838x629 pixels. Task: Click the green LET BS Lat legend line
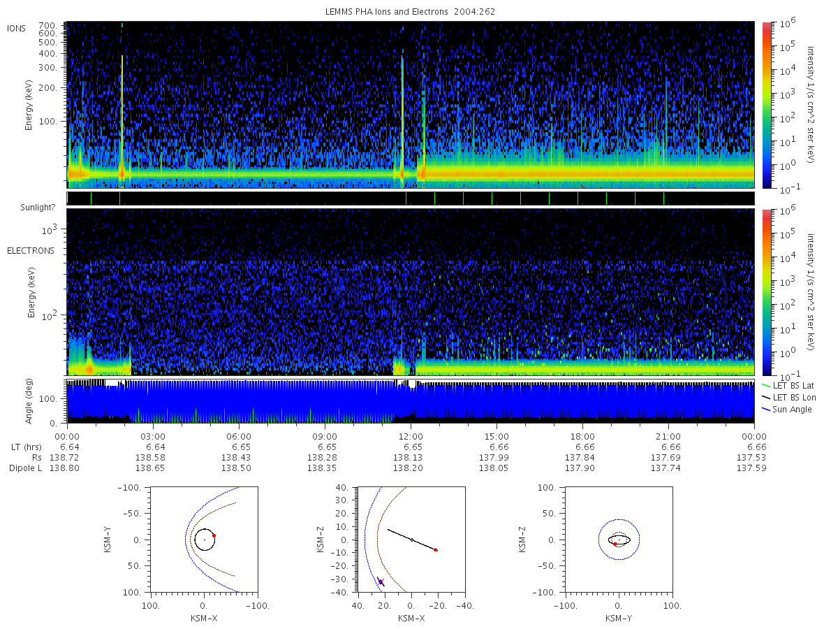[767, 385]
